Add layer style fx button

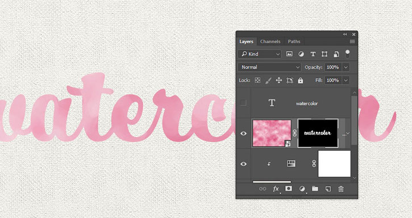[276, 189]
